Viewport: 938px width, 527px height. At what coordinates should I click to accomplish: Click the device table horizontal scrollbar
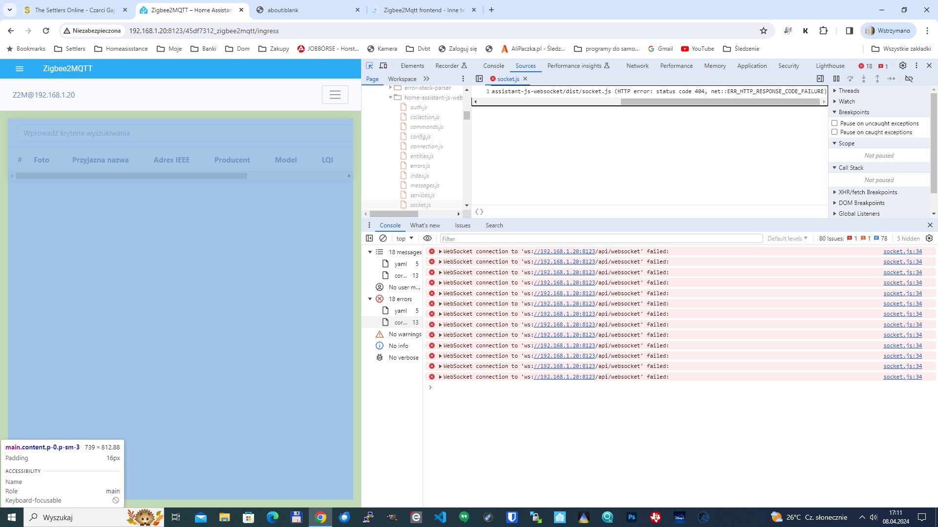(131, 176)
